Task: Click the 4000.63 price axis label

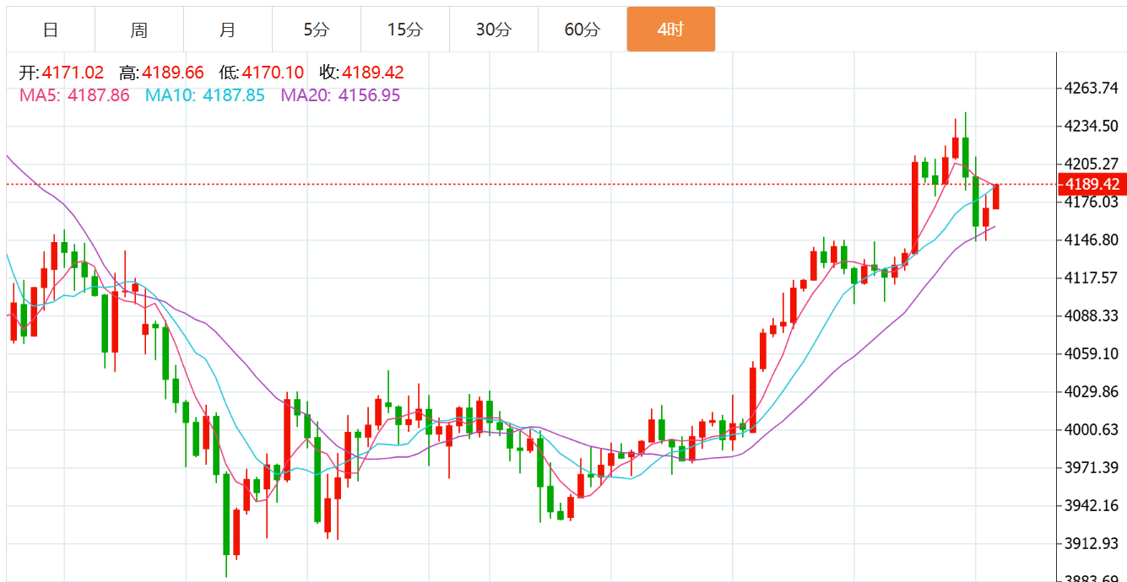Action: point(1091,429)
